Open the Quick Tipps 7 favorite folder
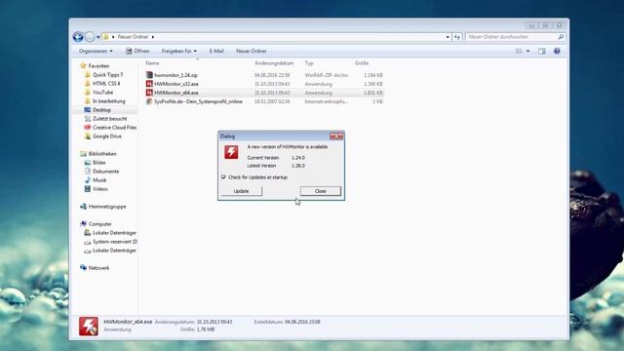Viewport: 624px width, 351px height. click(108, 74)
